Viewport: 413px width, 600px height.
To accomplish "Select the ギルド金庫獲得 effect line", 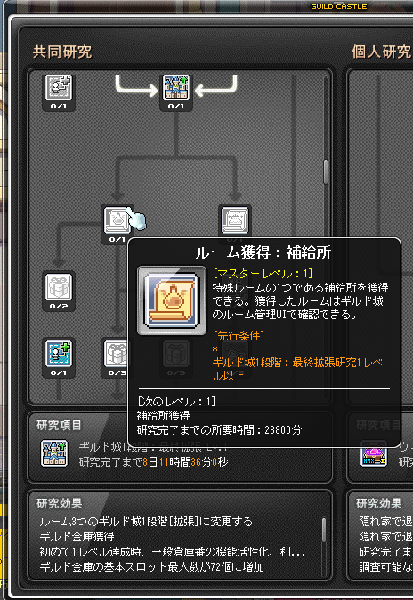I will [77, 537].
